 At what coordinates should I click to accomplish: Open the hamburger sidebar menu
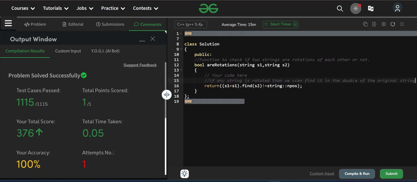[x=8, y=23]
